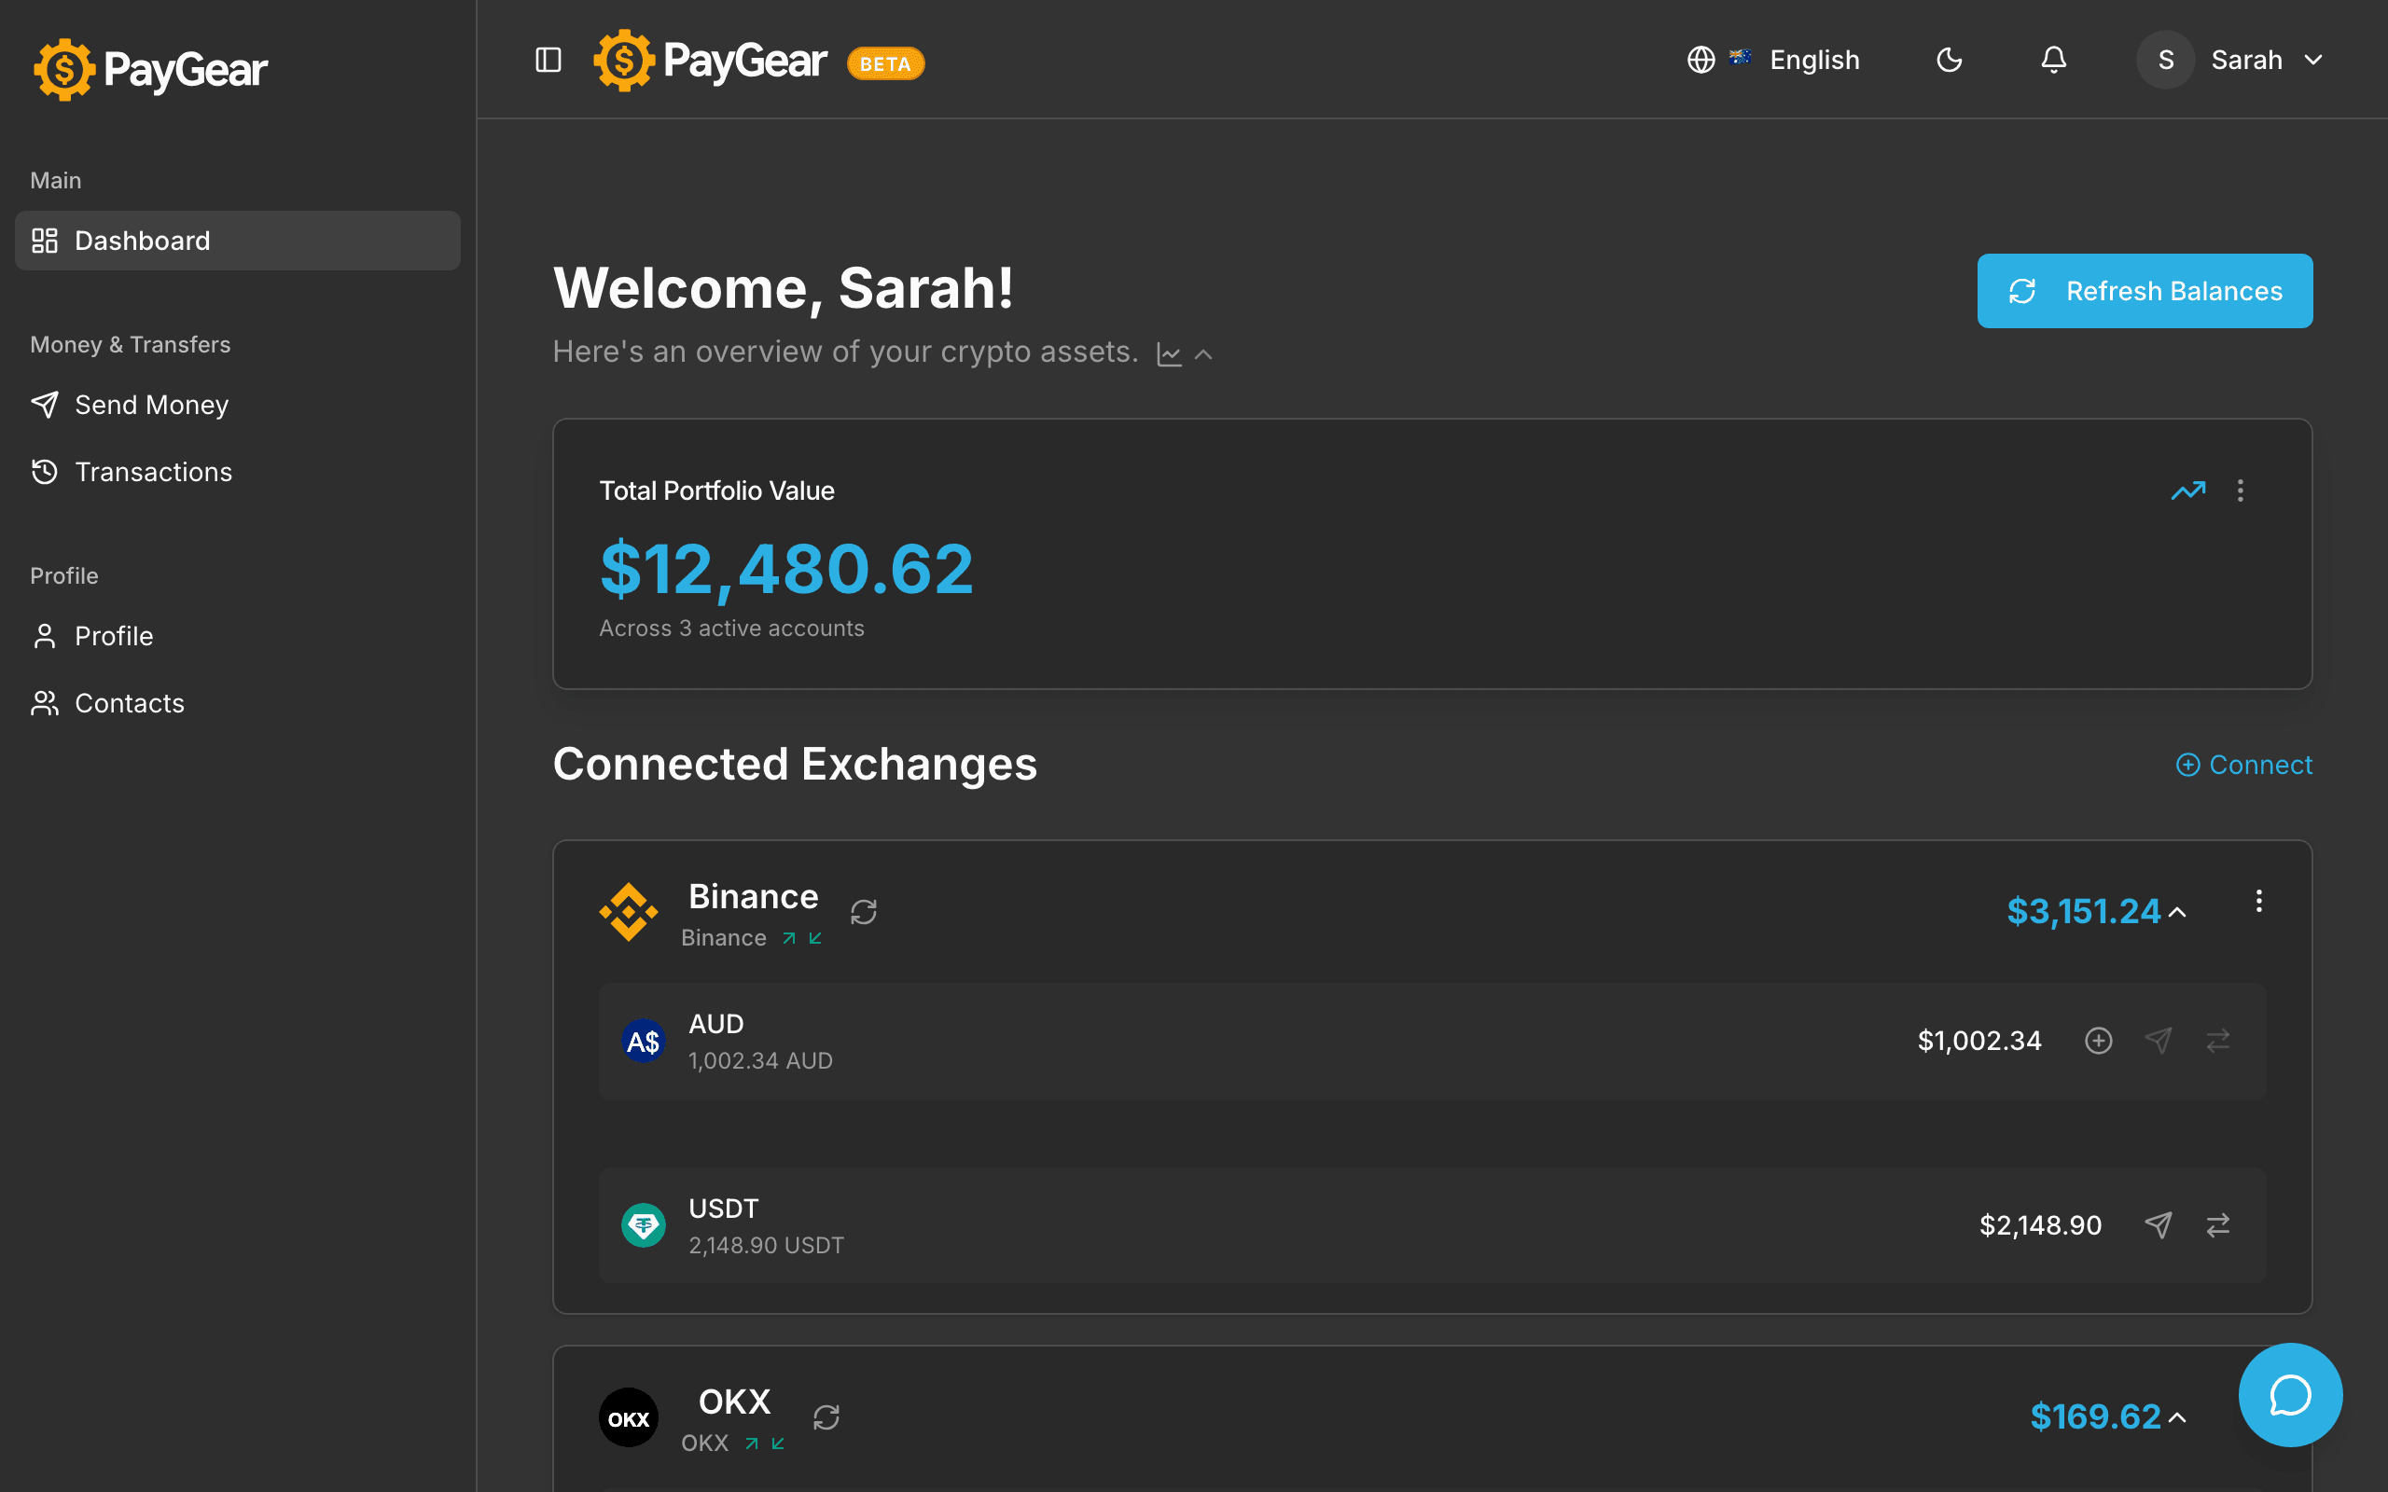Open notifications bell
The height and width of the screenshot is (1492, 2388).
pos(2053,61)
